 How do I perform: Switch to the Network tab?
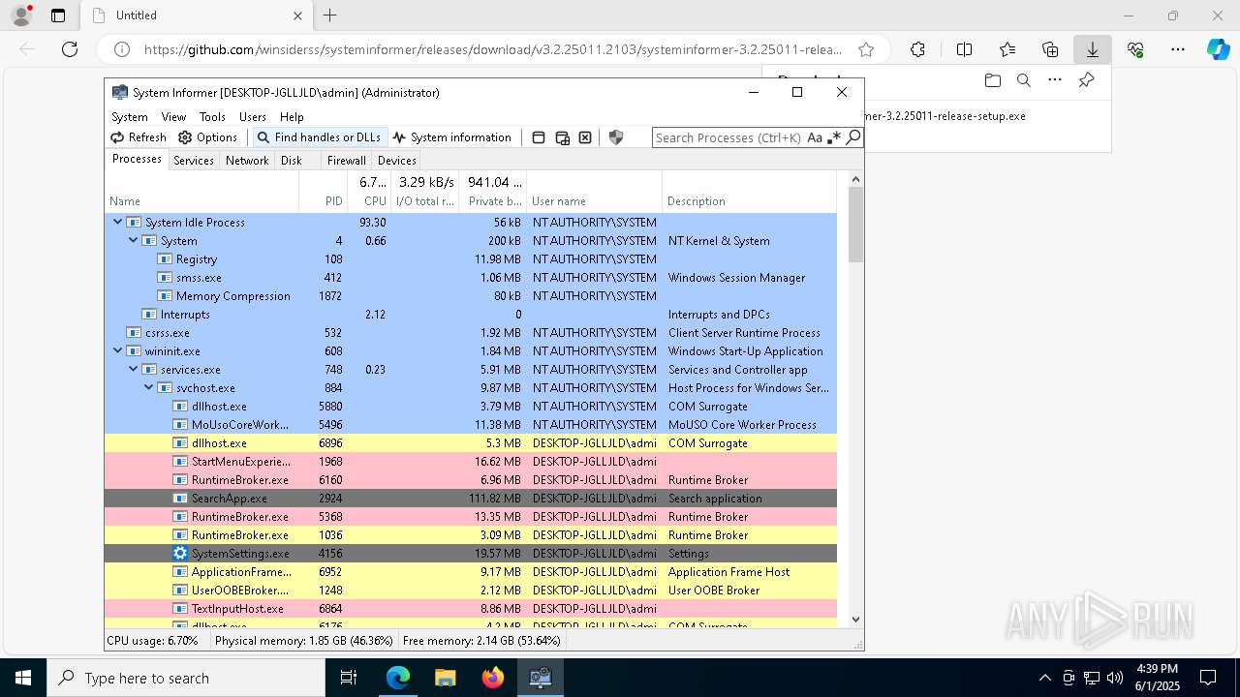coord(247,161)
